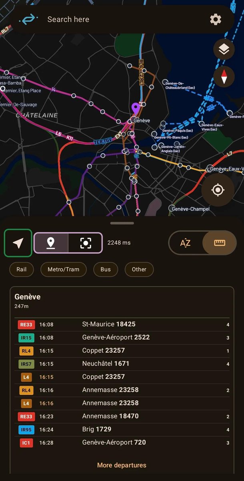Center map on my location target button
The height and width of the screenshot is (481, 244).
[x=218, y=190]
